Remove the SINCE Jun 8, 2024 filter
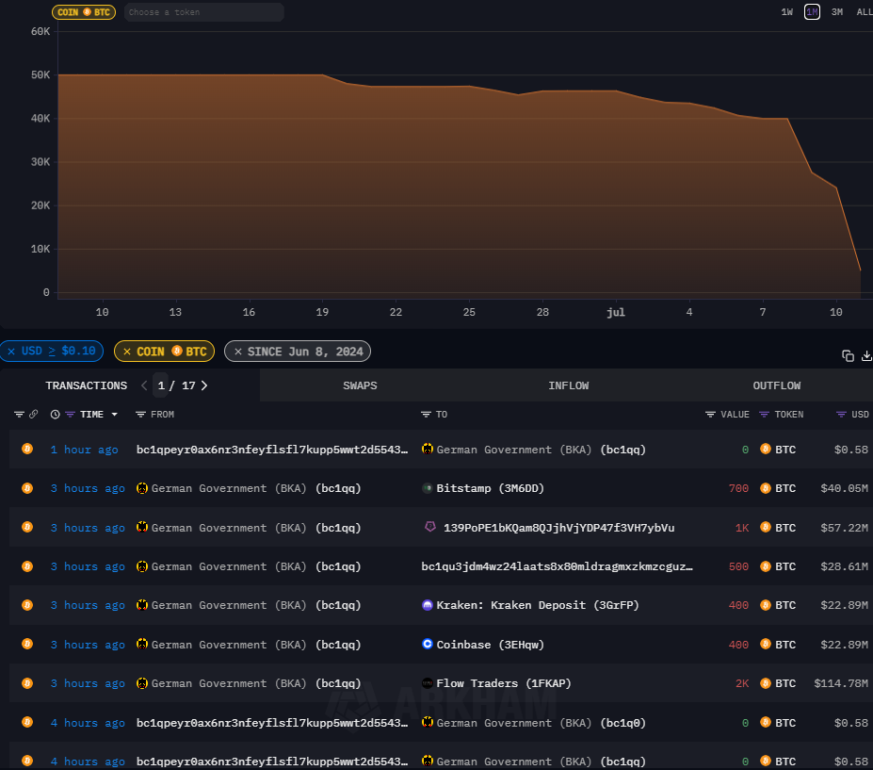Screen dimensions: 873x770 238,352
